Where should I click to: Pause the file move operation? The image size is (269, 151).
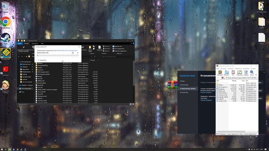click(73, 53)
